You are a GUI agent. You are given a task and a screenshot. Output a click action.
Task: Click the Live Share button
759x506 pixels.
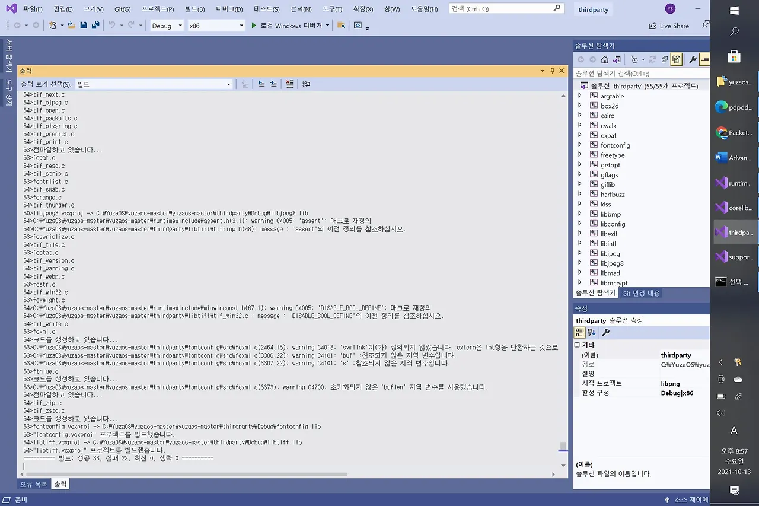coord(669,26)
